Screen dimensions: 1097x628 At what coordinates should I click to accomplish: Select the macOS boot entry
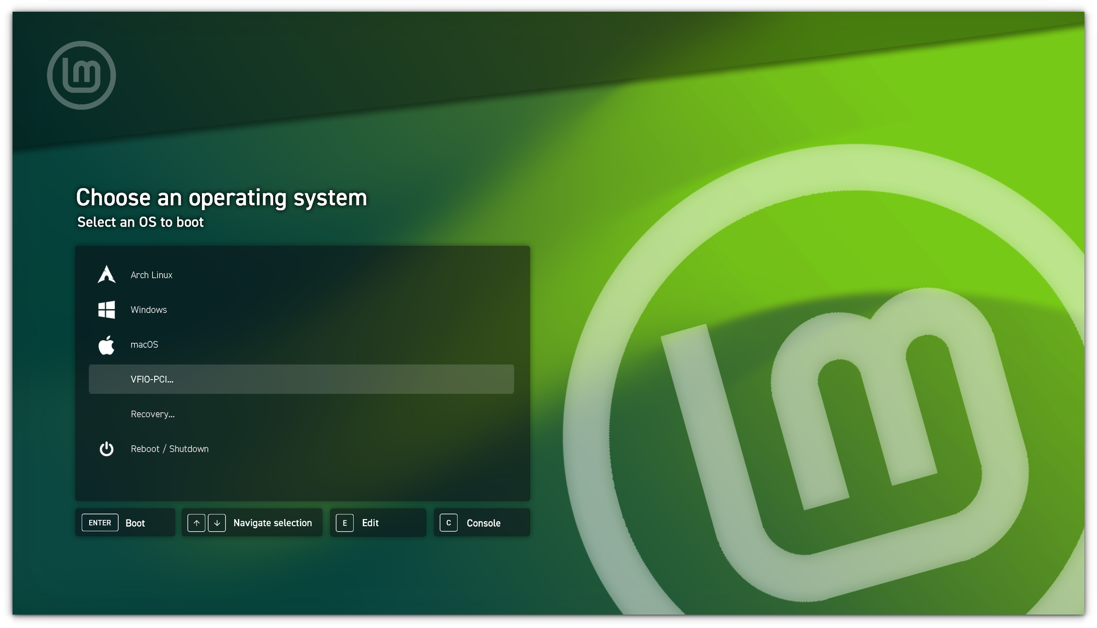click(x=301, y=345)
